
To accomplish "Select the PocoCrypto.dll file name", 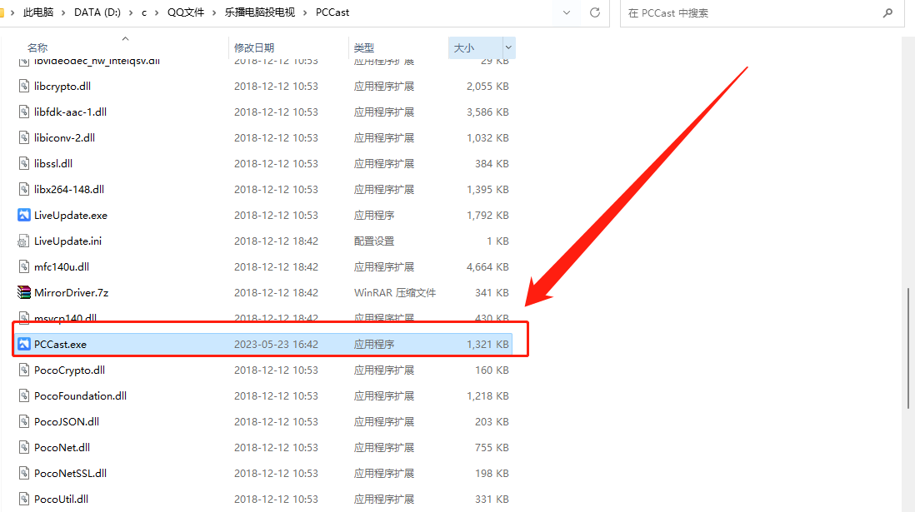I will point(69,370).
